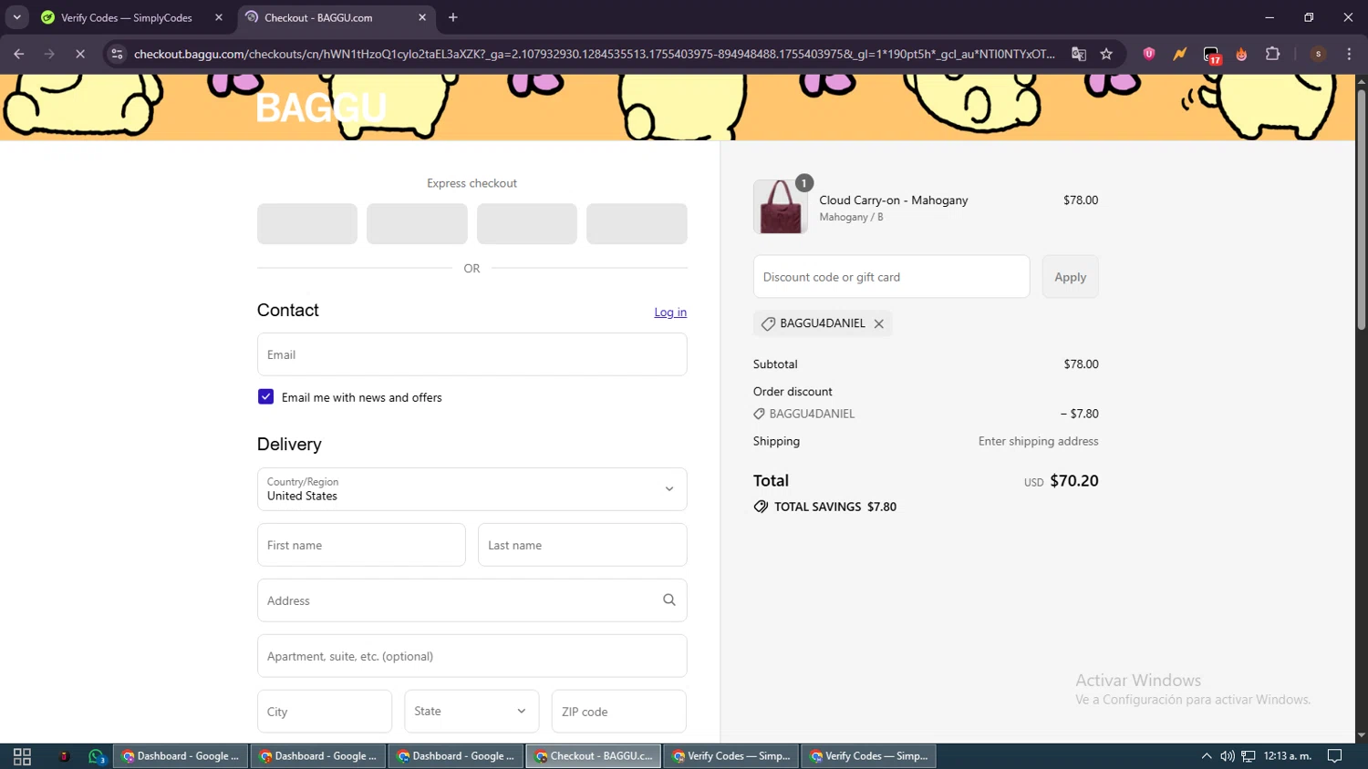Click the translate page icon
Viewport: 1368px width, 769px height.
1079,54
